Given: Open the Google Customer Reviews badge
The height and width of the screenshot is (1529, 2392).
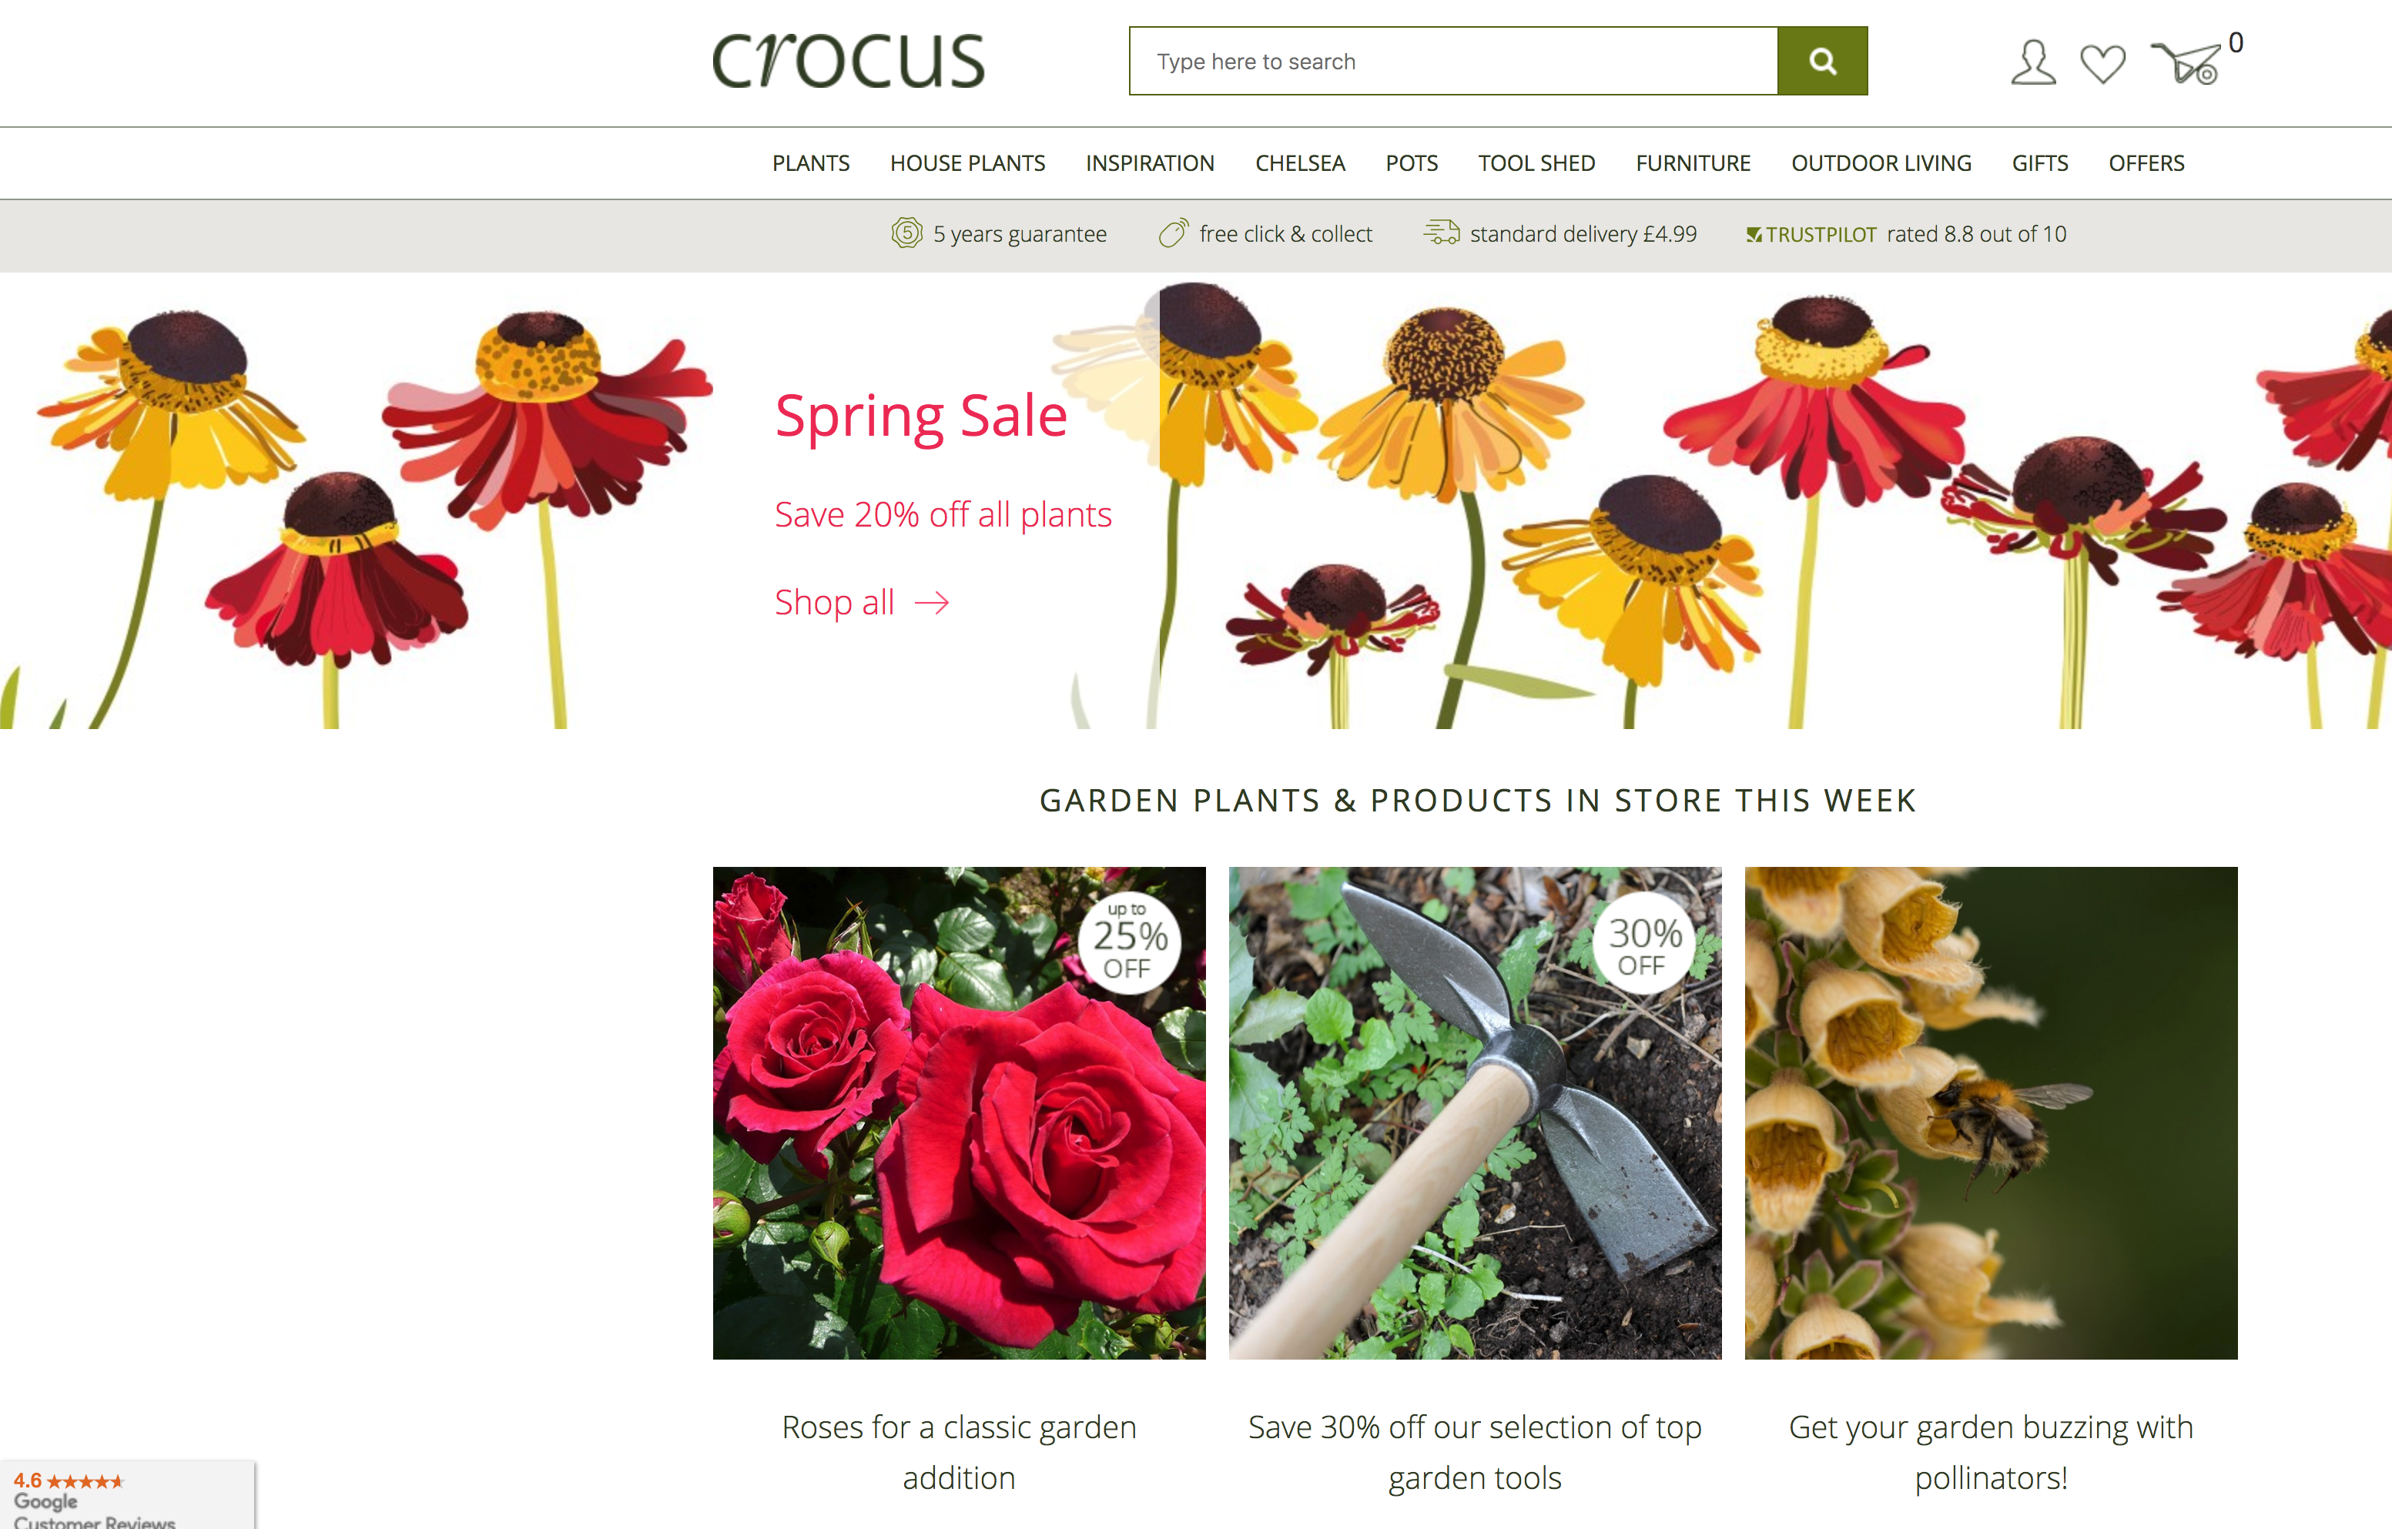Looking at the screenshot, I should pos(127,1495).
